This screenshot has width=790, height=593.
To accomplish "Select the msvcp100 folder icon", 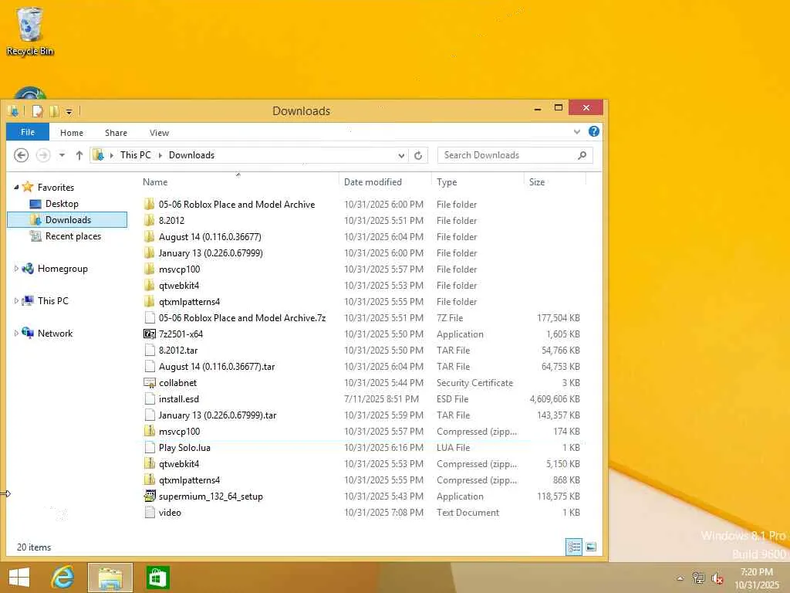I will point(149,269).
